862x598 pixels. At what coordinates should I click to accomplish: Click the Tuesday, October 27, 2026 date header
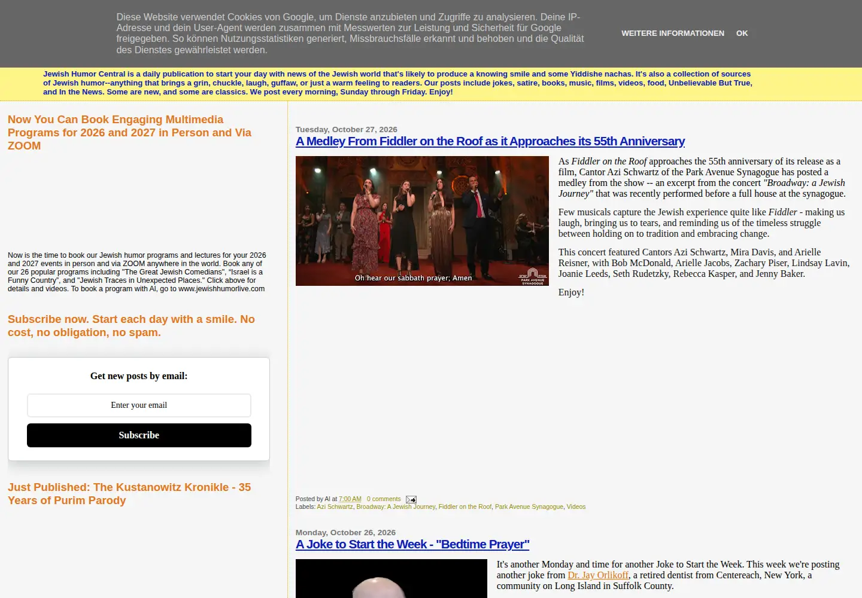pos(347,129)
